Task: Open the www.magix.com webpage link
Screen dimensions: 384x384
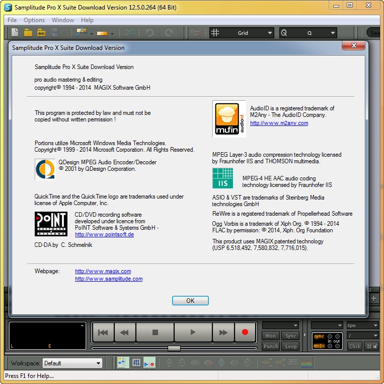Action: tap(103, 271)
